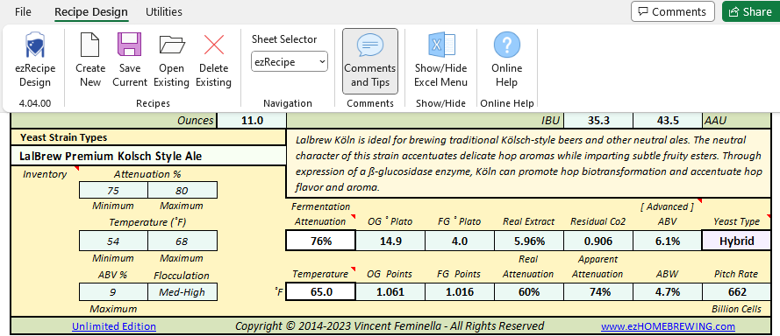
Task: Click the Flocculation Med-High cell
Action: click(182, 292)
